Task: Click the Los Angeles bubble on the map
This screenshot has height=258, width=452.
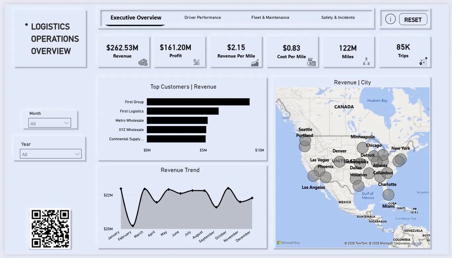Action: (313, 176)
